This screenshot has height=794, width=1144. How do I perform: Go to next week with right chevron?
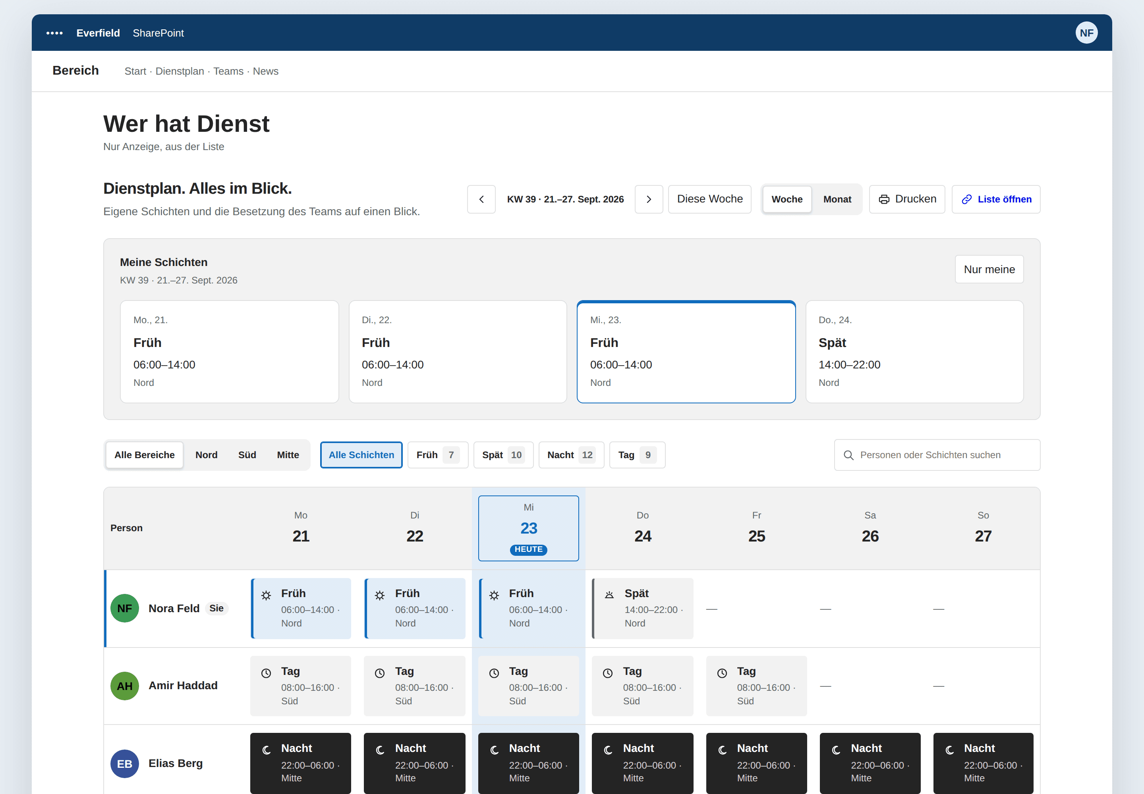pyautogui.click(x=648, y=199)
